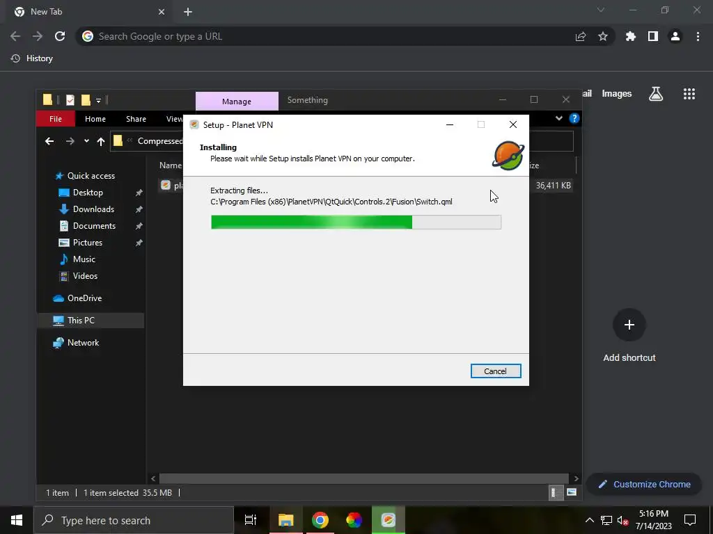Open Chrome profile menu

[675, 36]
